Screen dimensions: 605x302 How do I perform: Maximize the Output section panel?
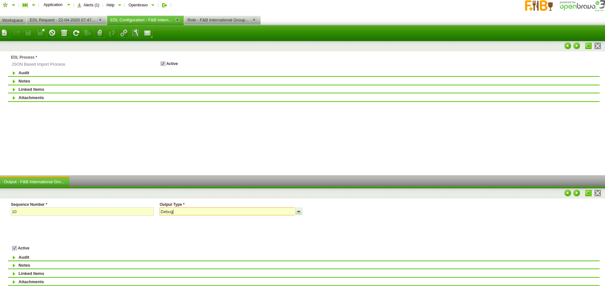[588, 193]
